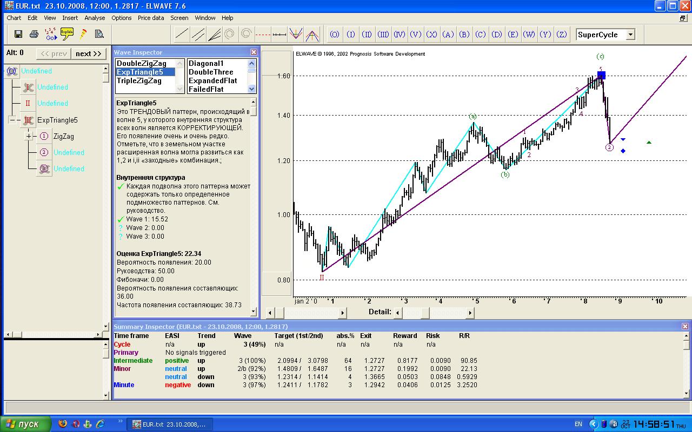
Task: Click the next >> alternative button
Action: 88,53
